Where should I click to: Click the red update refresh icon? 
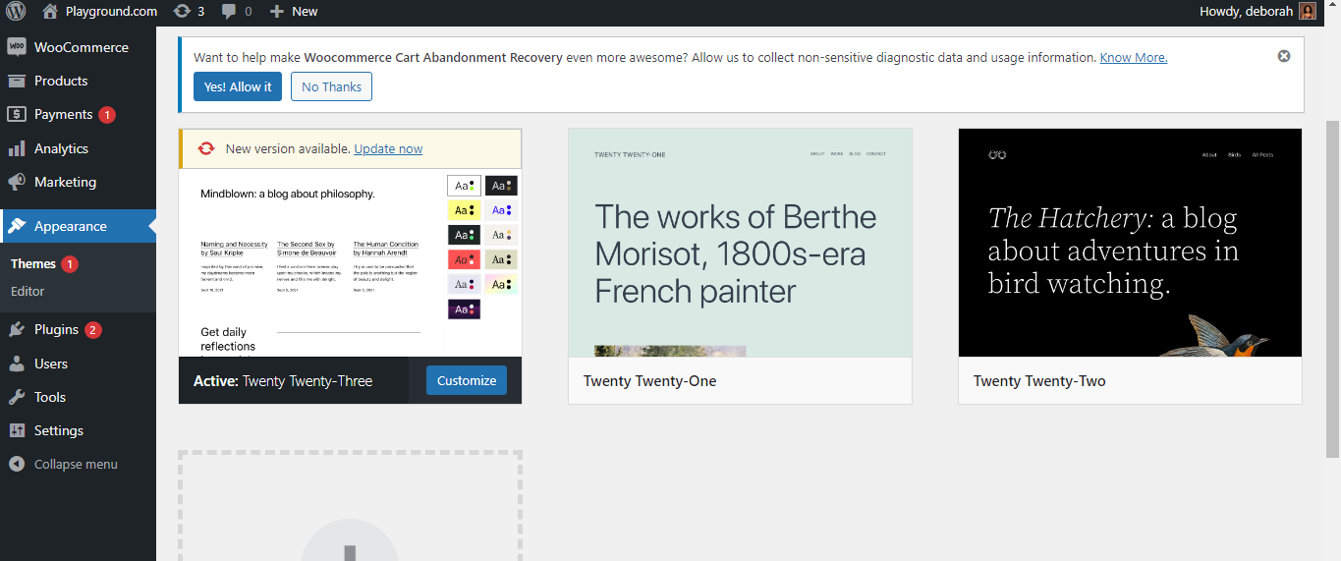(x=206, y=148)
